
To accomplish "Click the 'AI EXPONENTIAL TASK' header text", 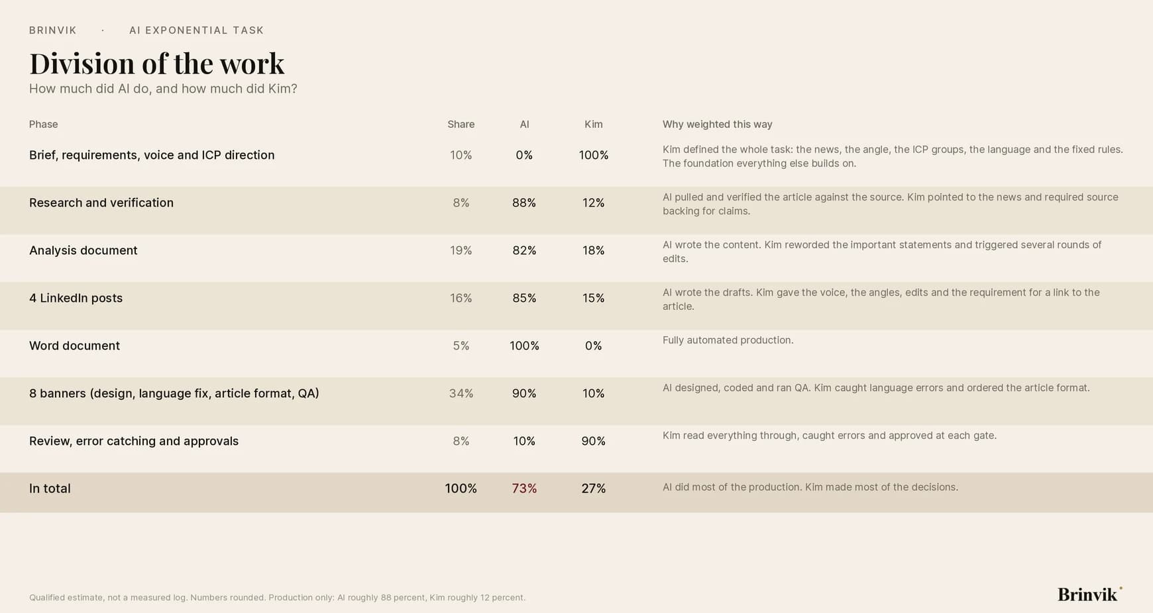I will tap(197, 30).
